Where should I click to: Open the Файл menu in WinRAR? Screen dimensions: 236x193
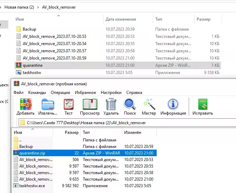tap(18, 93)
